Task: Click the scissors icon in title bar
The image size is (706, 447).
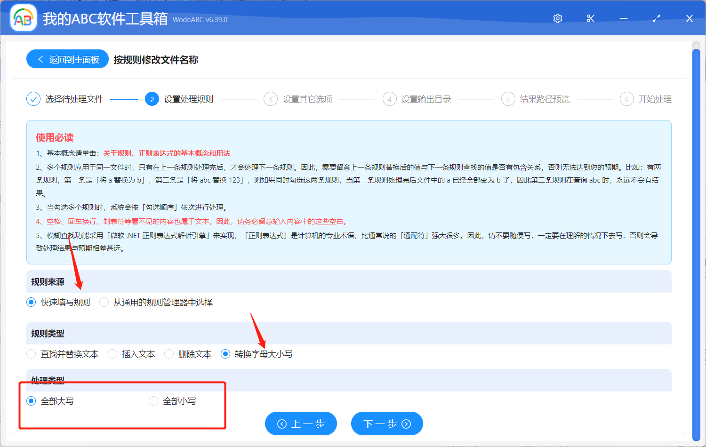Action: tap(591, 18)
